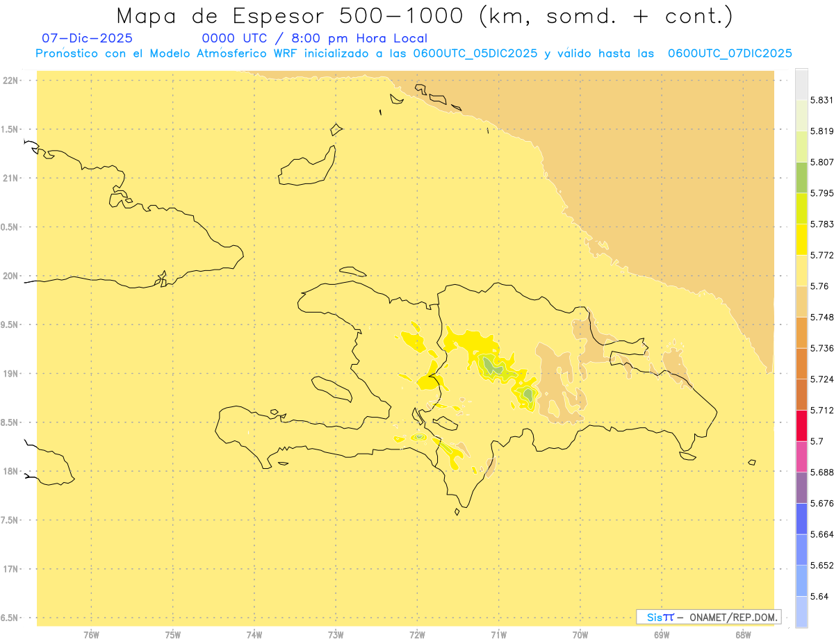Click the green legend swatch between 5.807 and 5.795
834x644 pixels.
click(x=801, y=177)
